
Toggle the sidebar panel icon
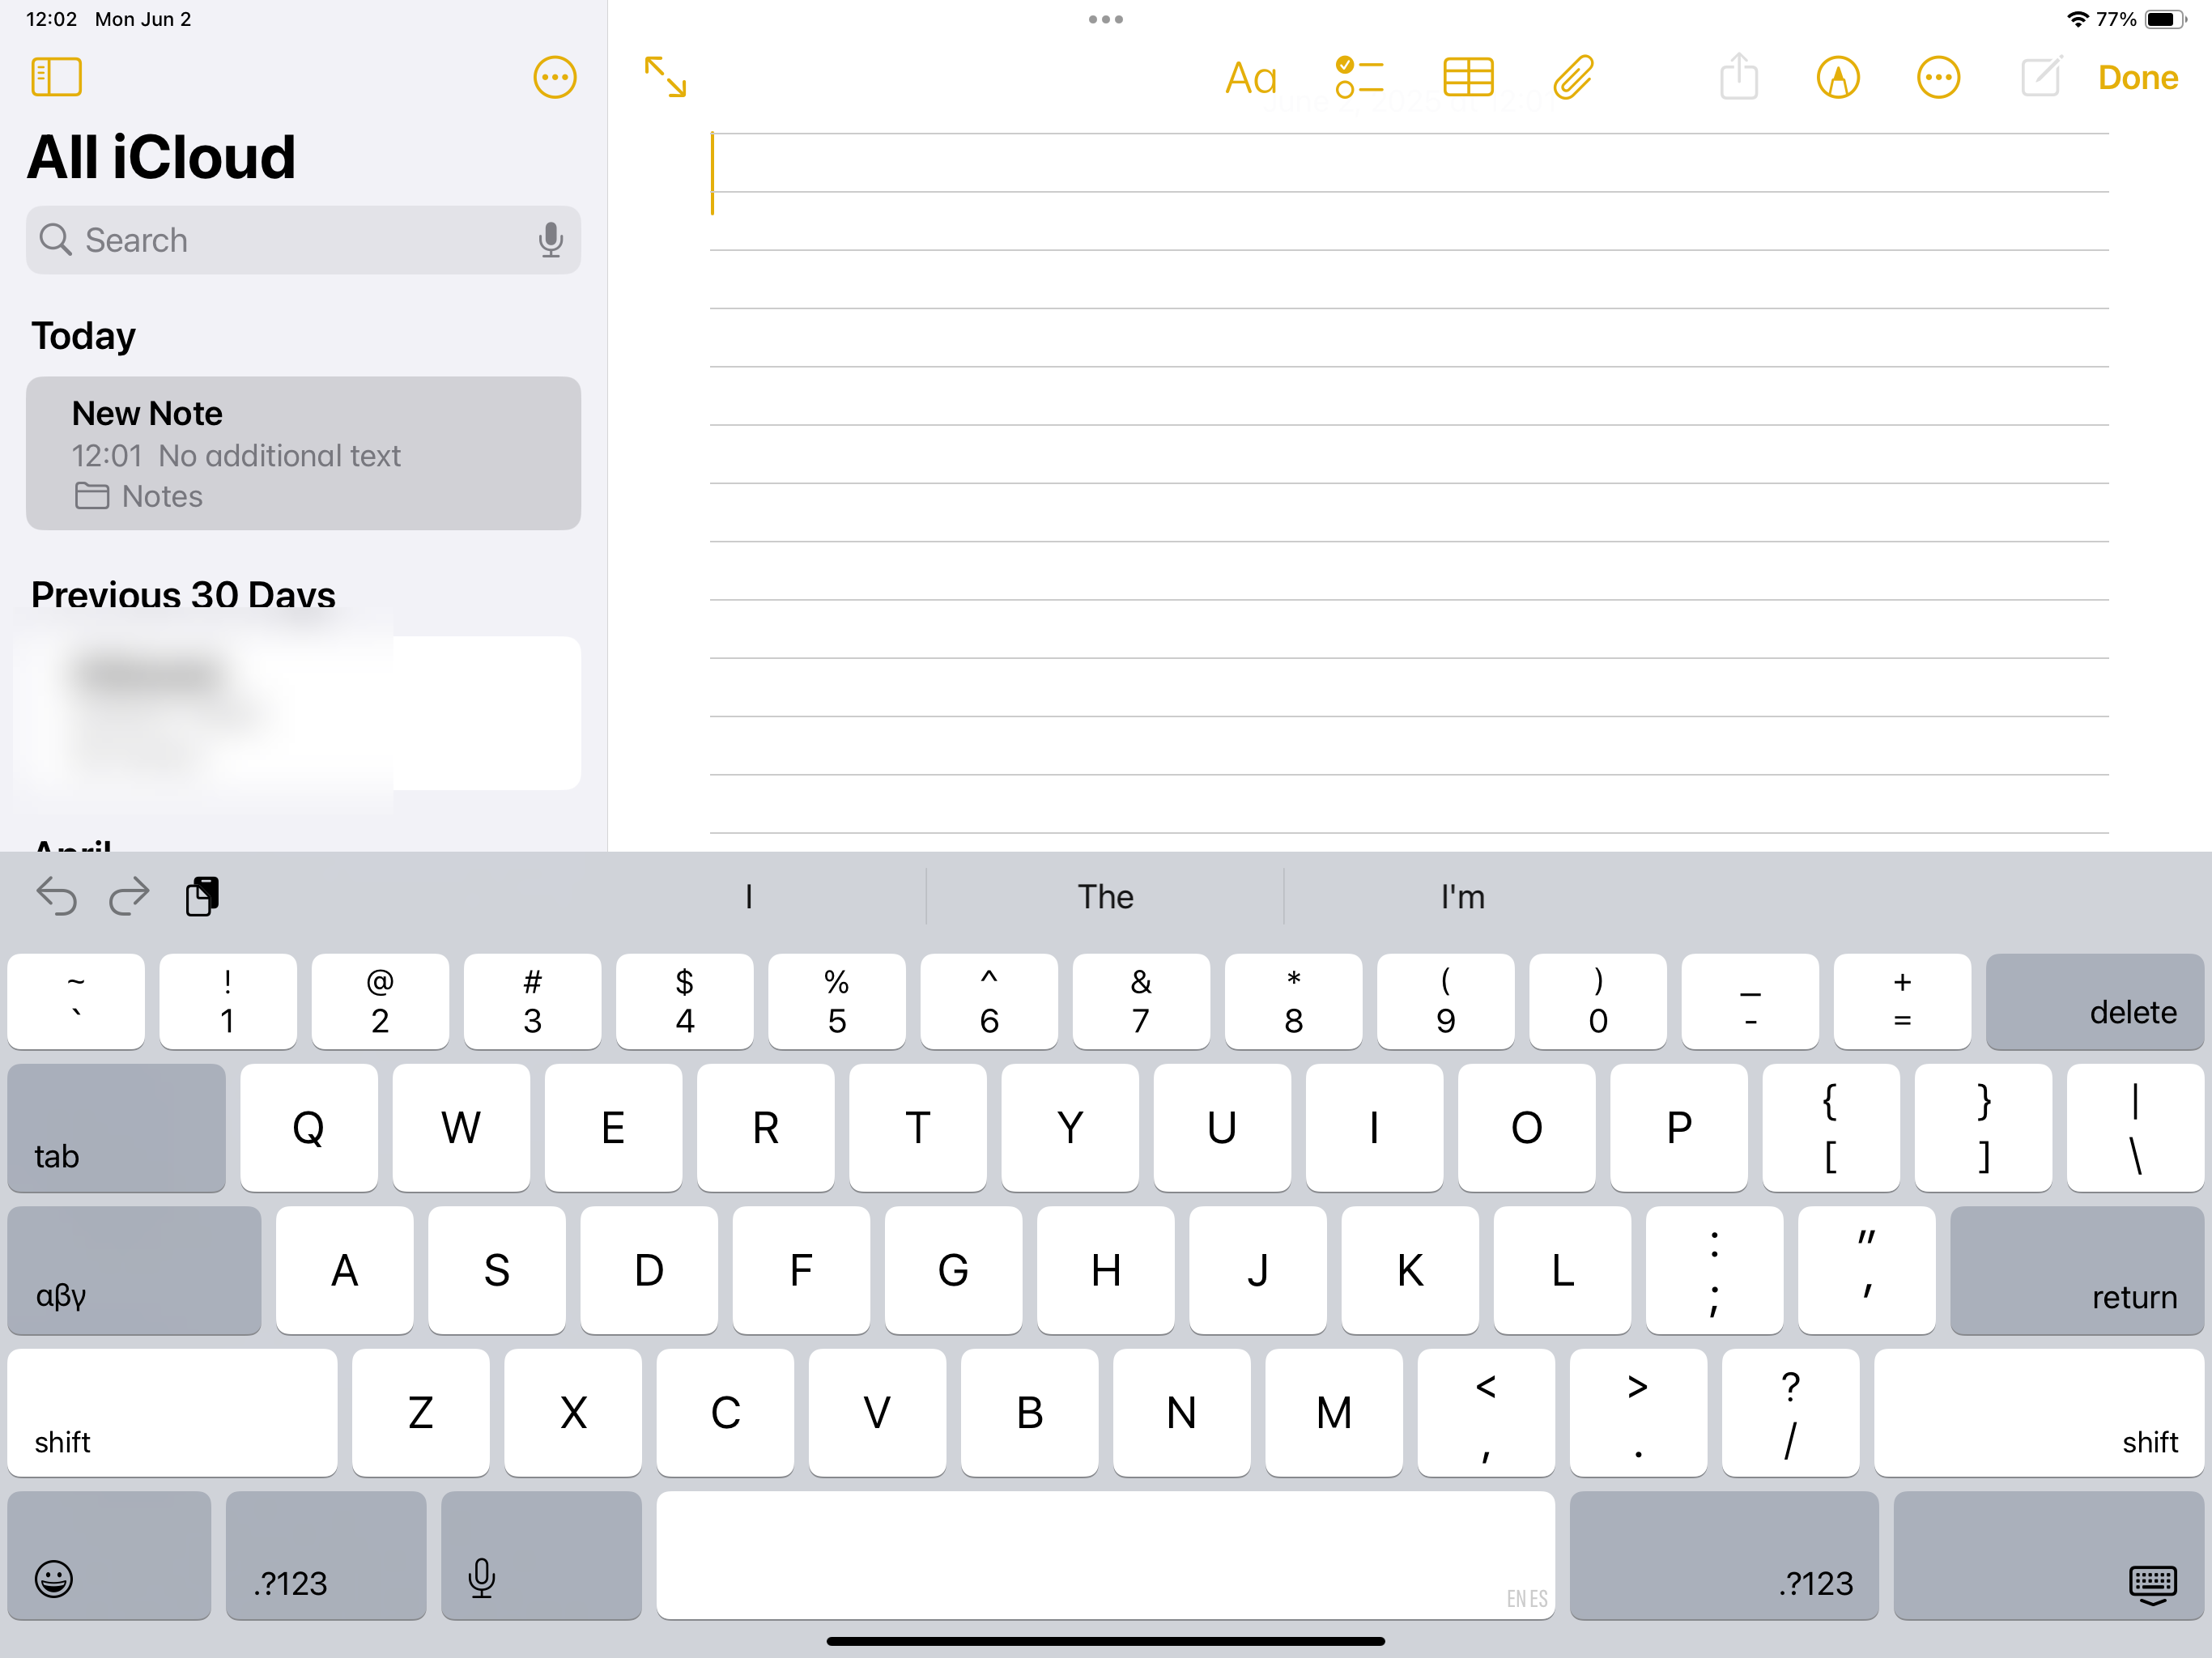pyautogui.click(x=56, y=77)
